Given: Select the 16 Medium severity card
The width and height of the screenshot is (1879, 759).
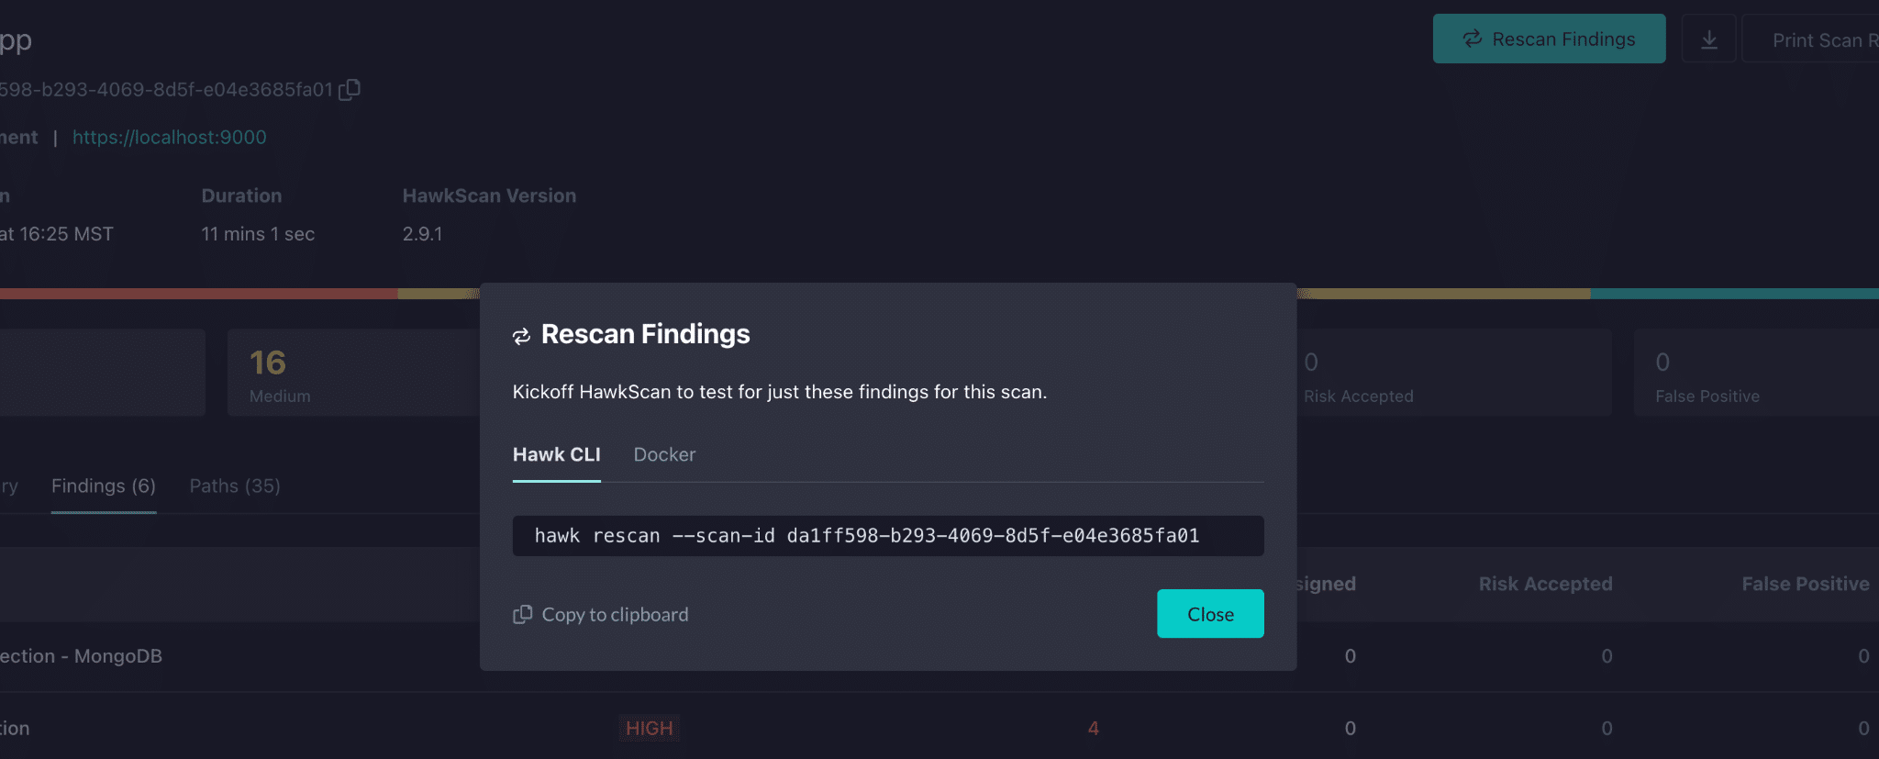Looking at the screenshot, I should pos(353,373).
